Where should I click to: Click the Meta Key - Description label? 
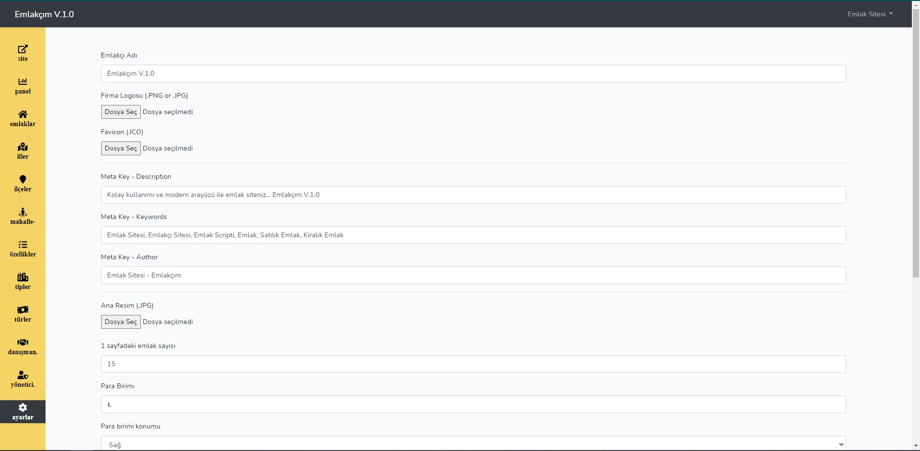136,176
